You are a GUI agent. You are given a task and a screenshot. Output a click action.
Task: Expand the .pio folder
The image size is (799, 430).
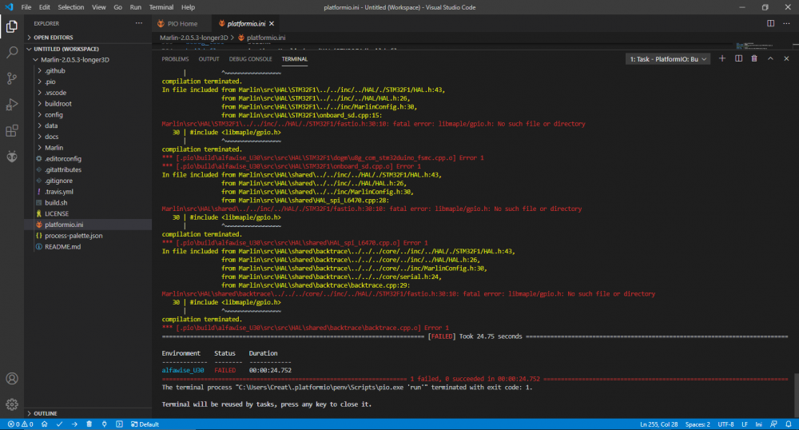coord(88,82)
